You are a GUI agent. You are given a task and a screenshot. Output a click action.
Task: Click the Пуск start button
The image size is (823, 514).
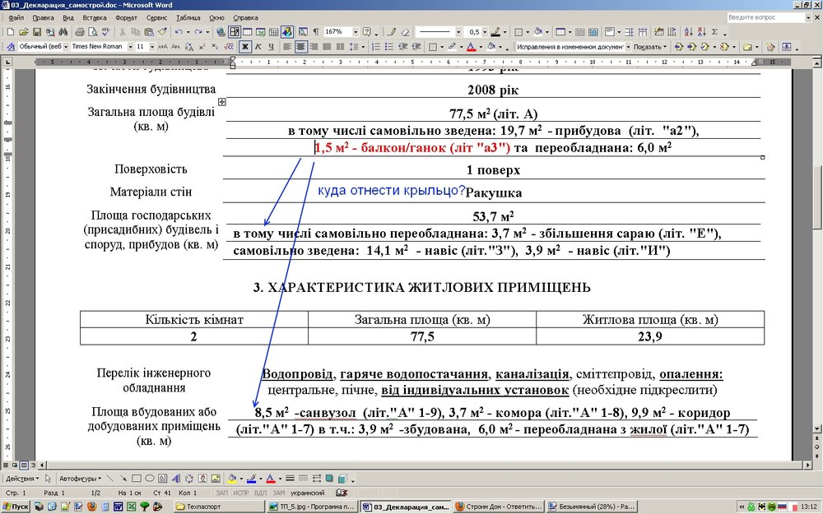tap(16, 507)
